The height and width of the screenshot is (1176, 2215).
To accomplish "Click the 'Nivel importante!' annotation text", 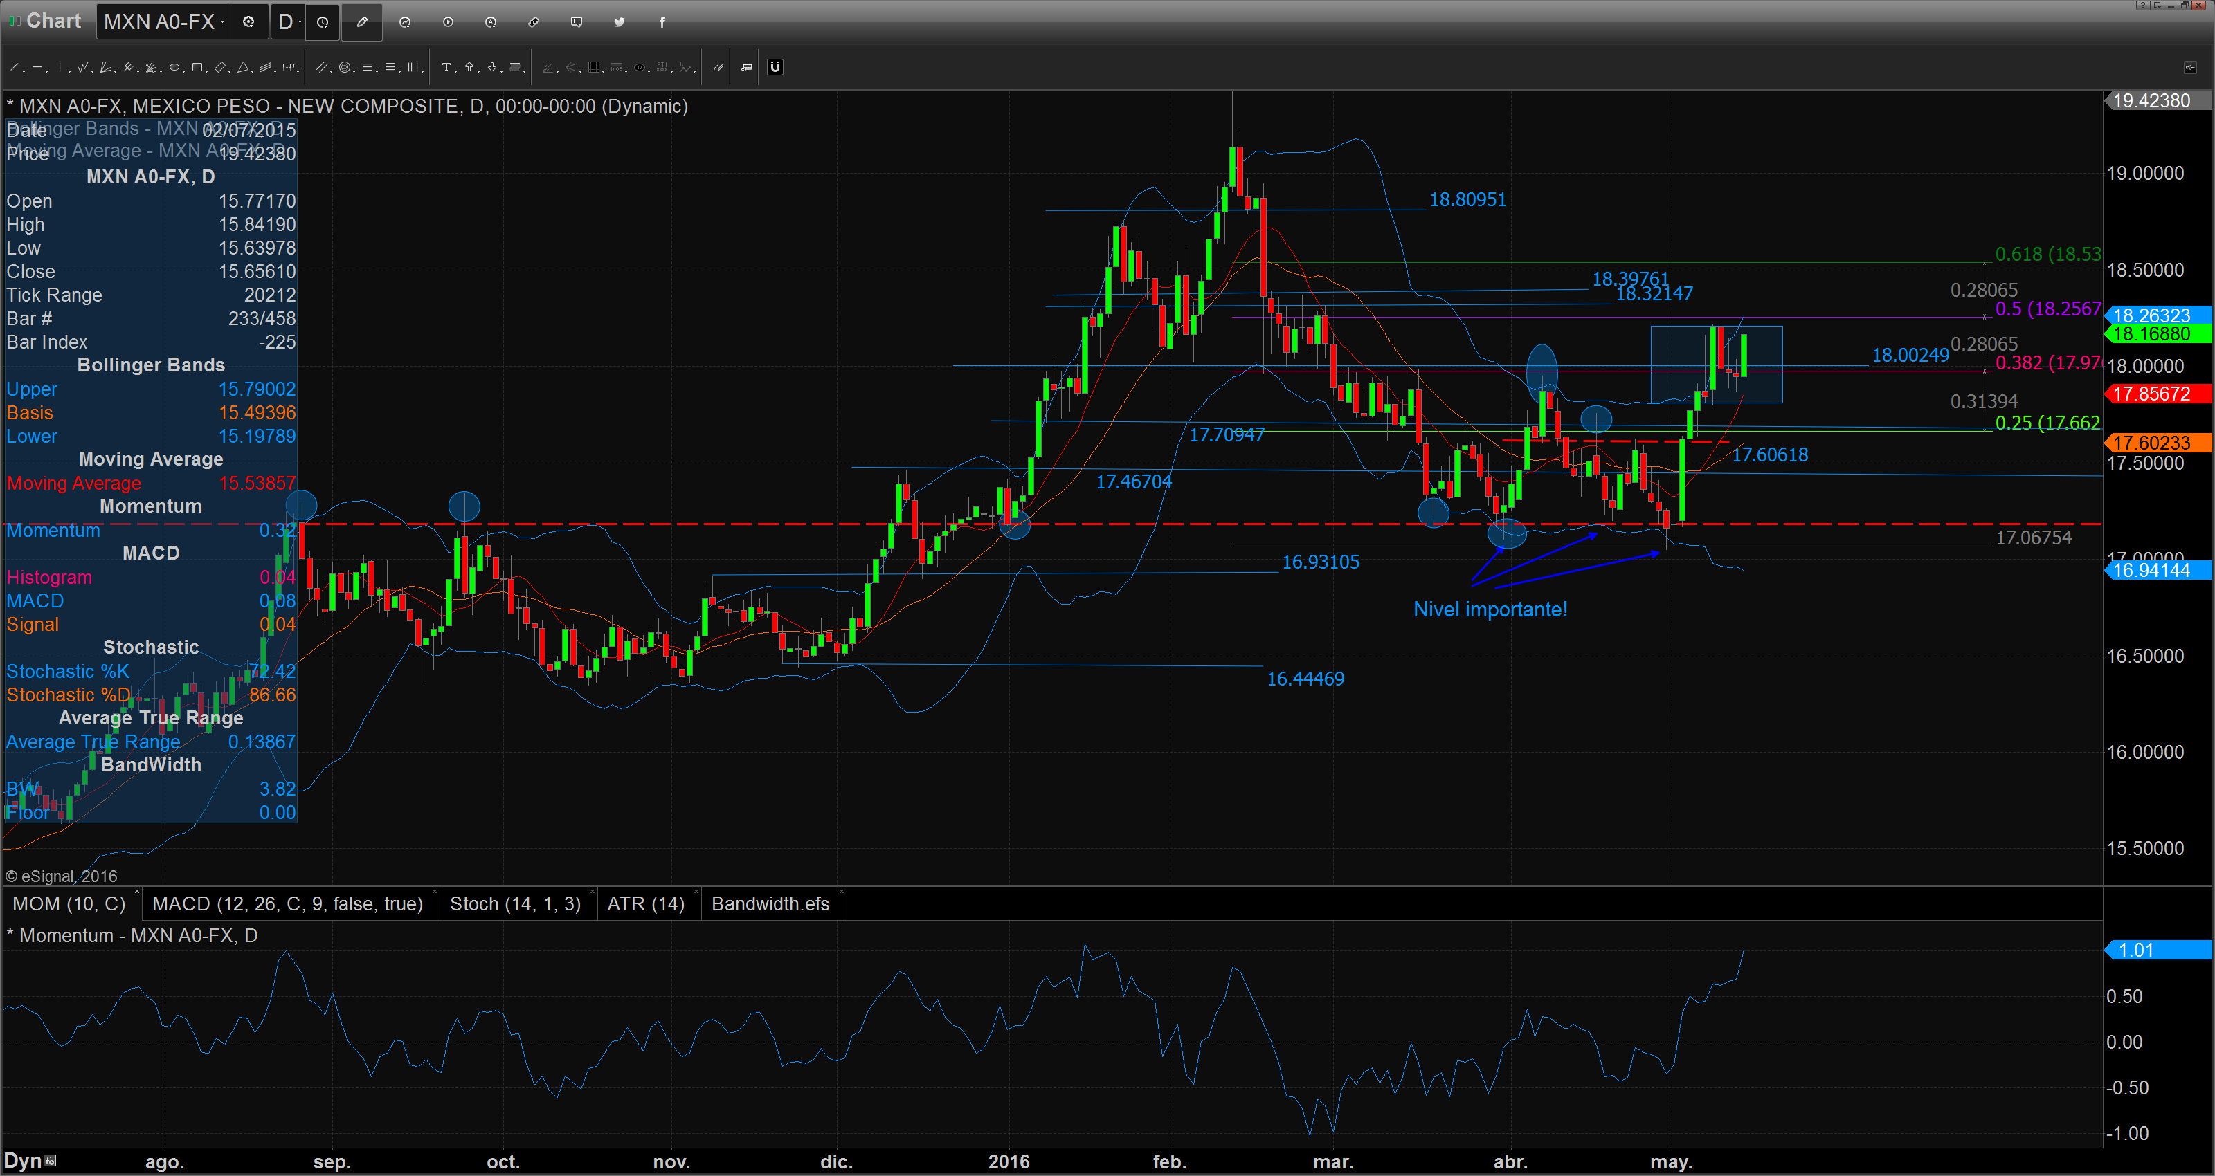I will click(x=1490, y=609).
